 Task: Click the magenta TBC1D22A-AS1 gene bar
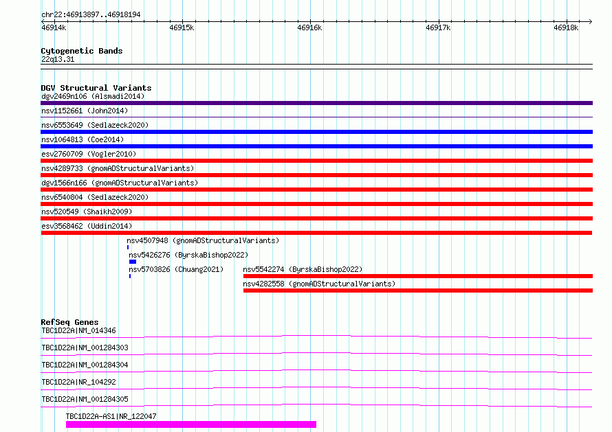coord(191,424)
